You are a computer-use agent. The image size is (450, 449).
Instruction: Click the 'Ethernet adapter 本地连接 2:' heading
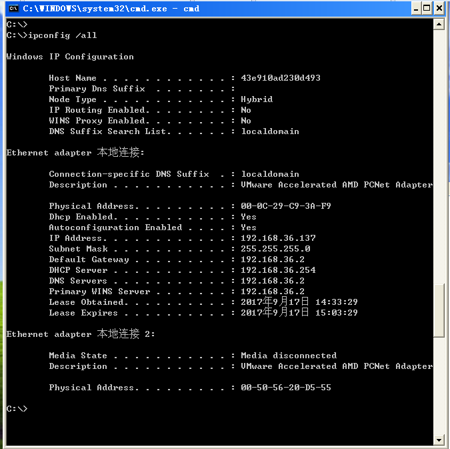click(81, 334)
